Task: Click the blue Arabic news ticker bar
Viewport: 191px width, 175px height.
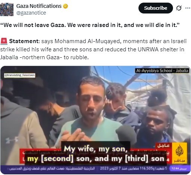Action: pyautogui.click(x=95, y=169)
